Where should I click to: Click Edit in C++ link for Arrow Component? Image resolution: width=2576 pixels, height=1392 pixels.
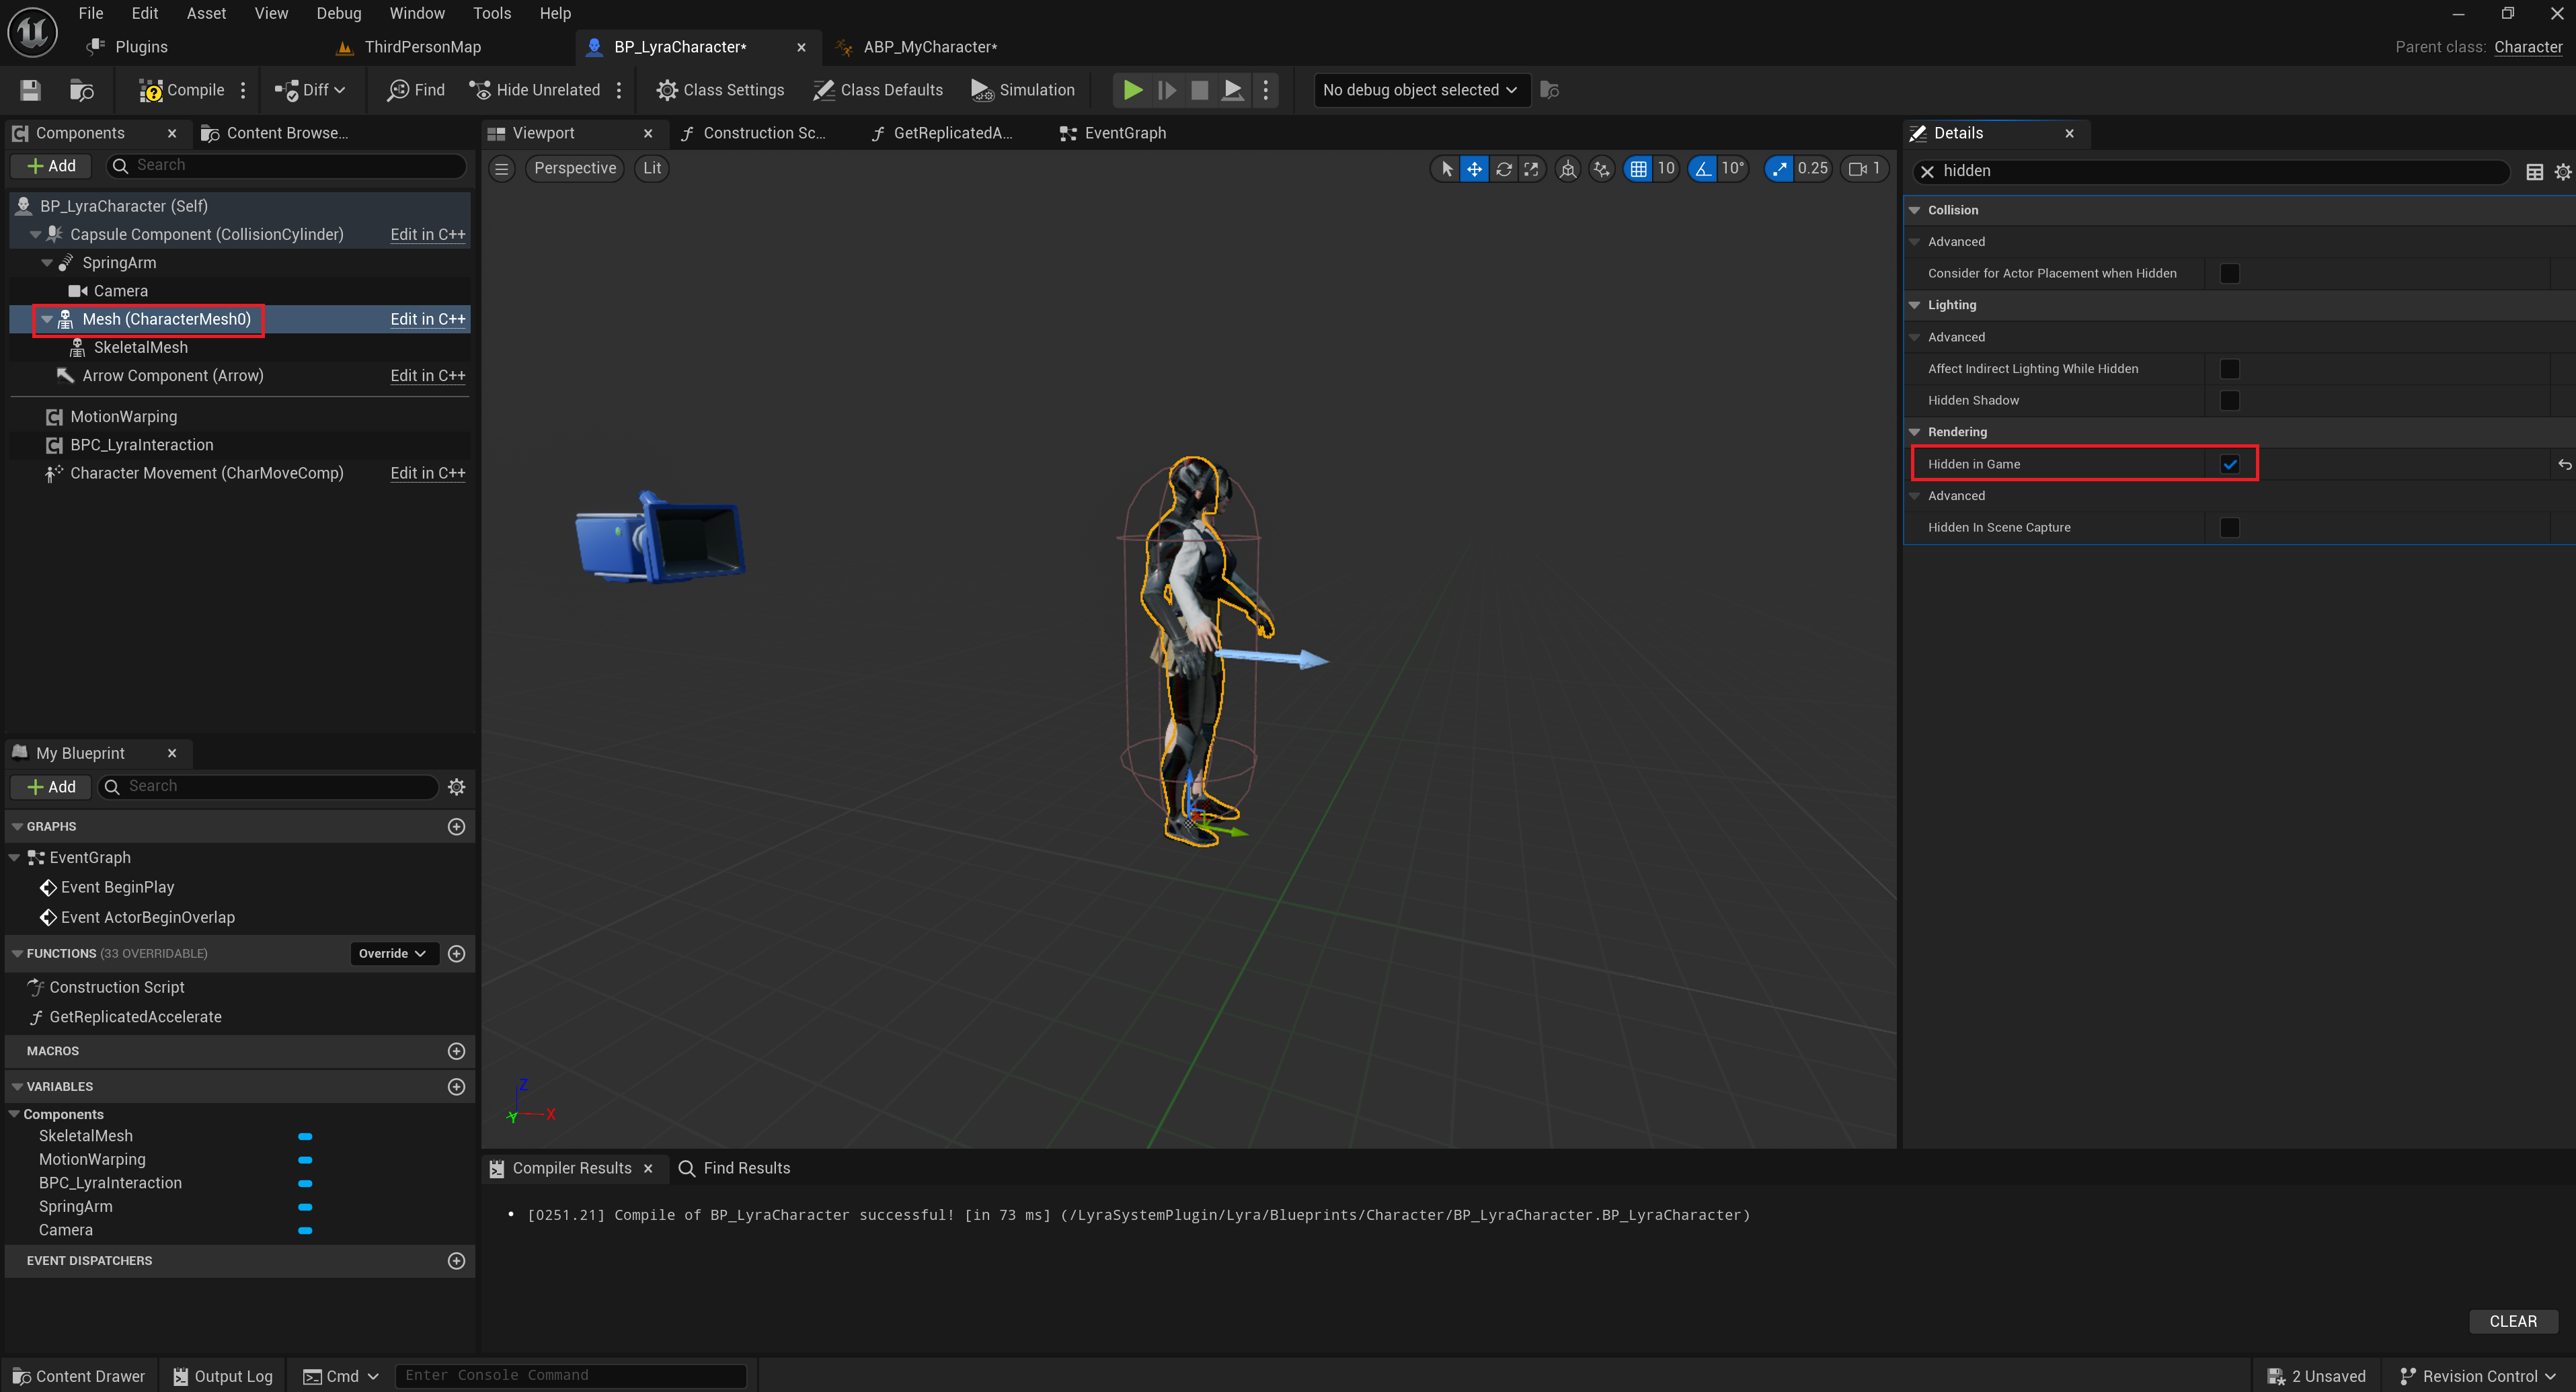[427, 376]
